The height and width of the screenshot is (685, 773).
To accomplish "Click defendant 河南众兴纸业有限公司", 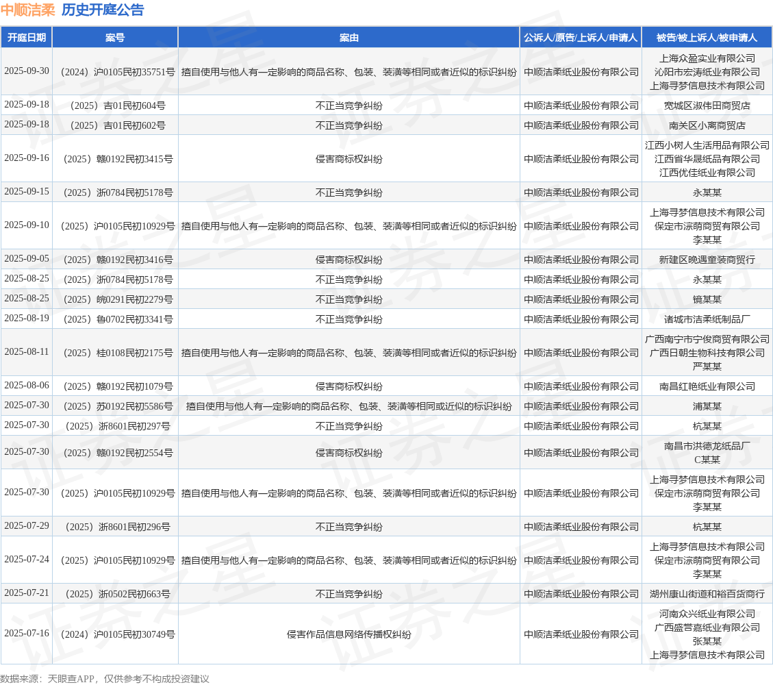I will tap(707, 614).
